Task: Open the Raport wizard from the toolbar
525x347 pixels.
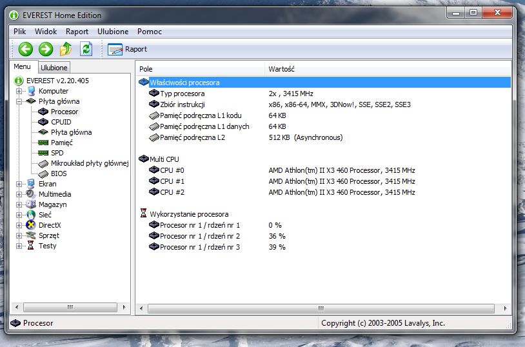Action: click(x=127, y=49)
